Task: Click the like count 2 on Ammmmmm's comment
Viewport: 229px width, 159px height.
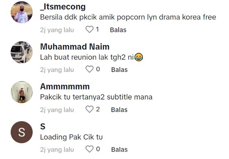Action: click(x=98, y=109)
